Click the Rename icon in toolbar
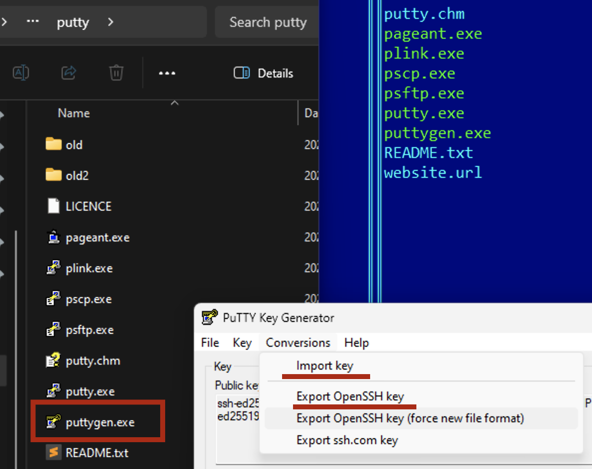The height and width of the screenshot is (469, 592). tap(21, 73)
